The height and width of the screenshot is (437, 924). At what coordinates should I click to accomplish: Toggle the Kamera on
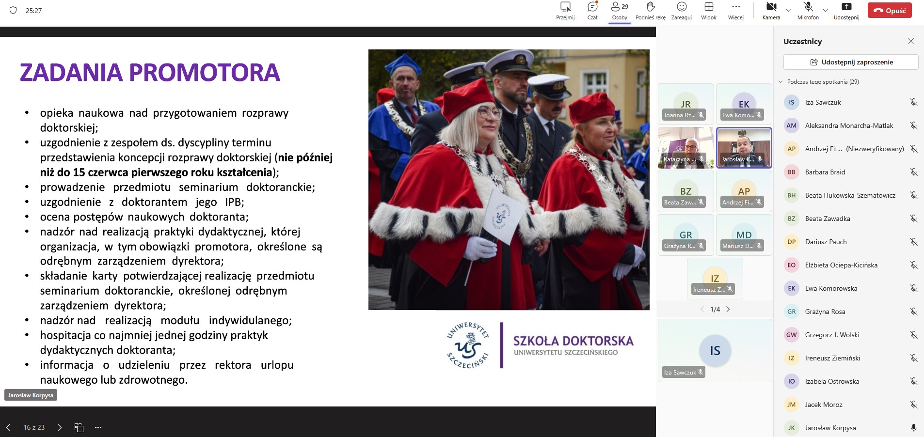point(771,11)
